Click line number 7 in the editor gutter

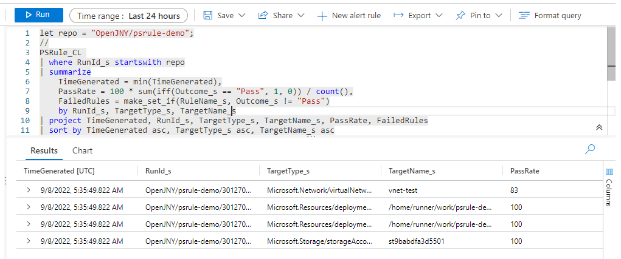(x=27, y=91)
